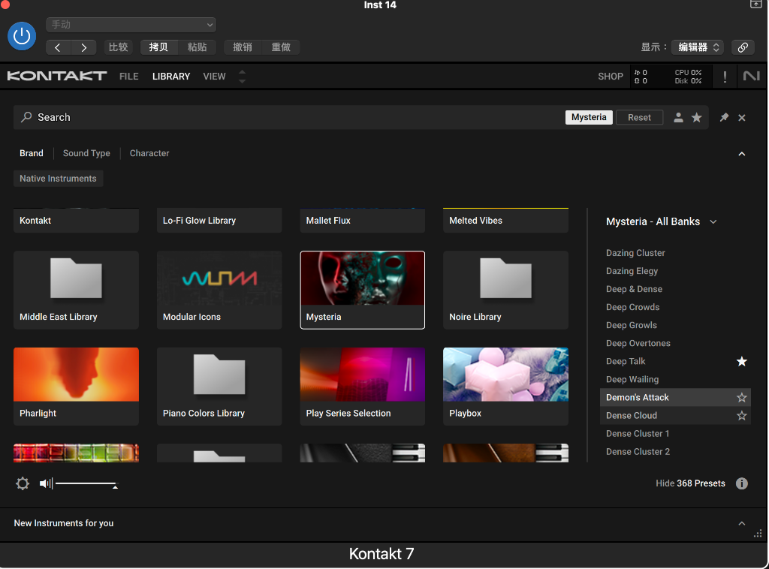This screenshot has width=769, height=569.
Task: Pin the browser with pin icon
Action: tap(724, 117)
